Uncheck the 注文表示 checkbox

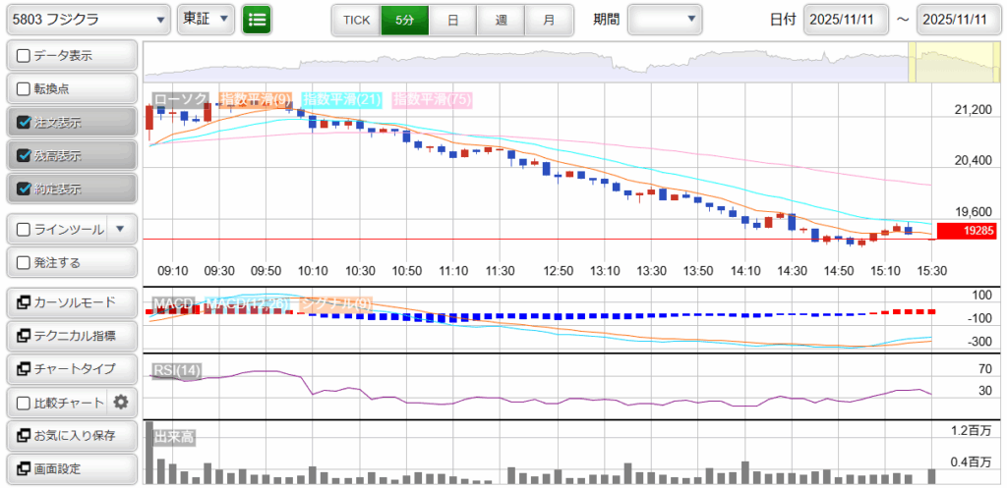25,123
